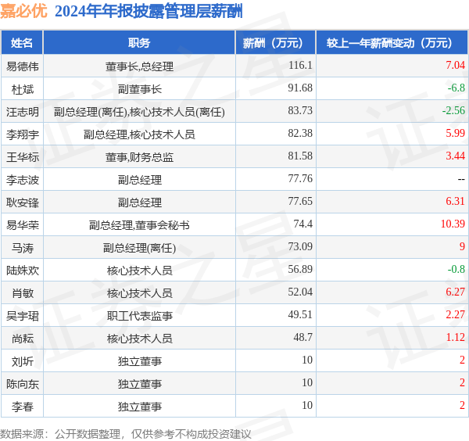Click the title text 嘉必优
The height and width of the screenshot is (441, 469).
[x=23, y=12]
